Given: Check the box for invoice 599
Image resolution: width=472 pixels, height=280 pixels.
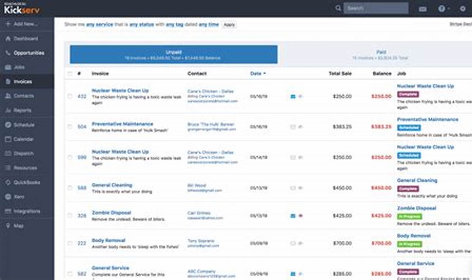Looking at the screenshot, I should tap(70, 157).
